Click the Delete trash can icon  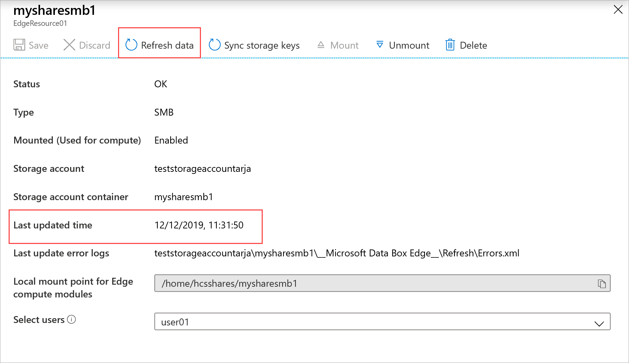click(450, 45)
